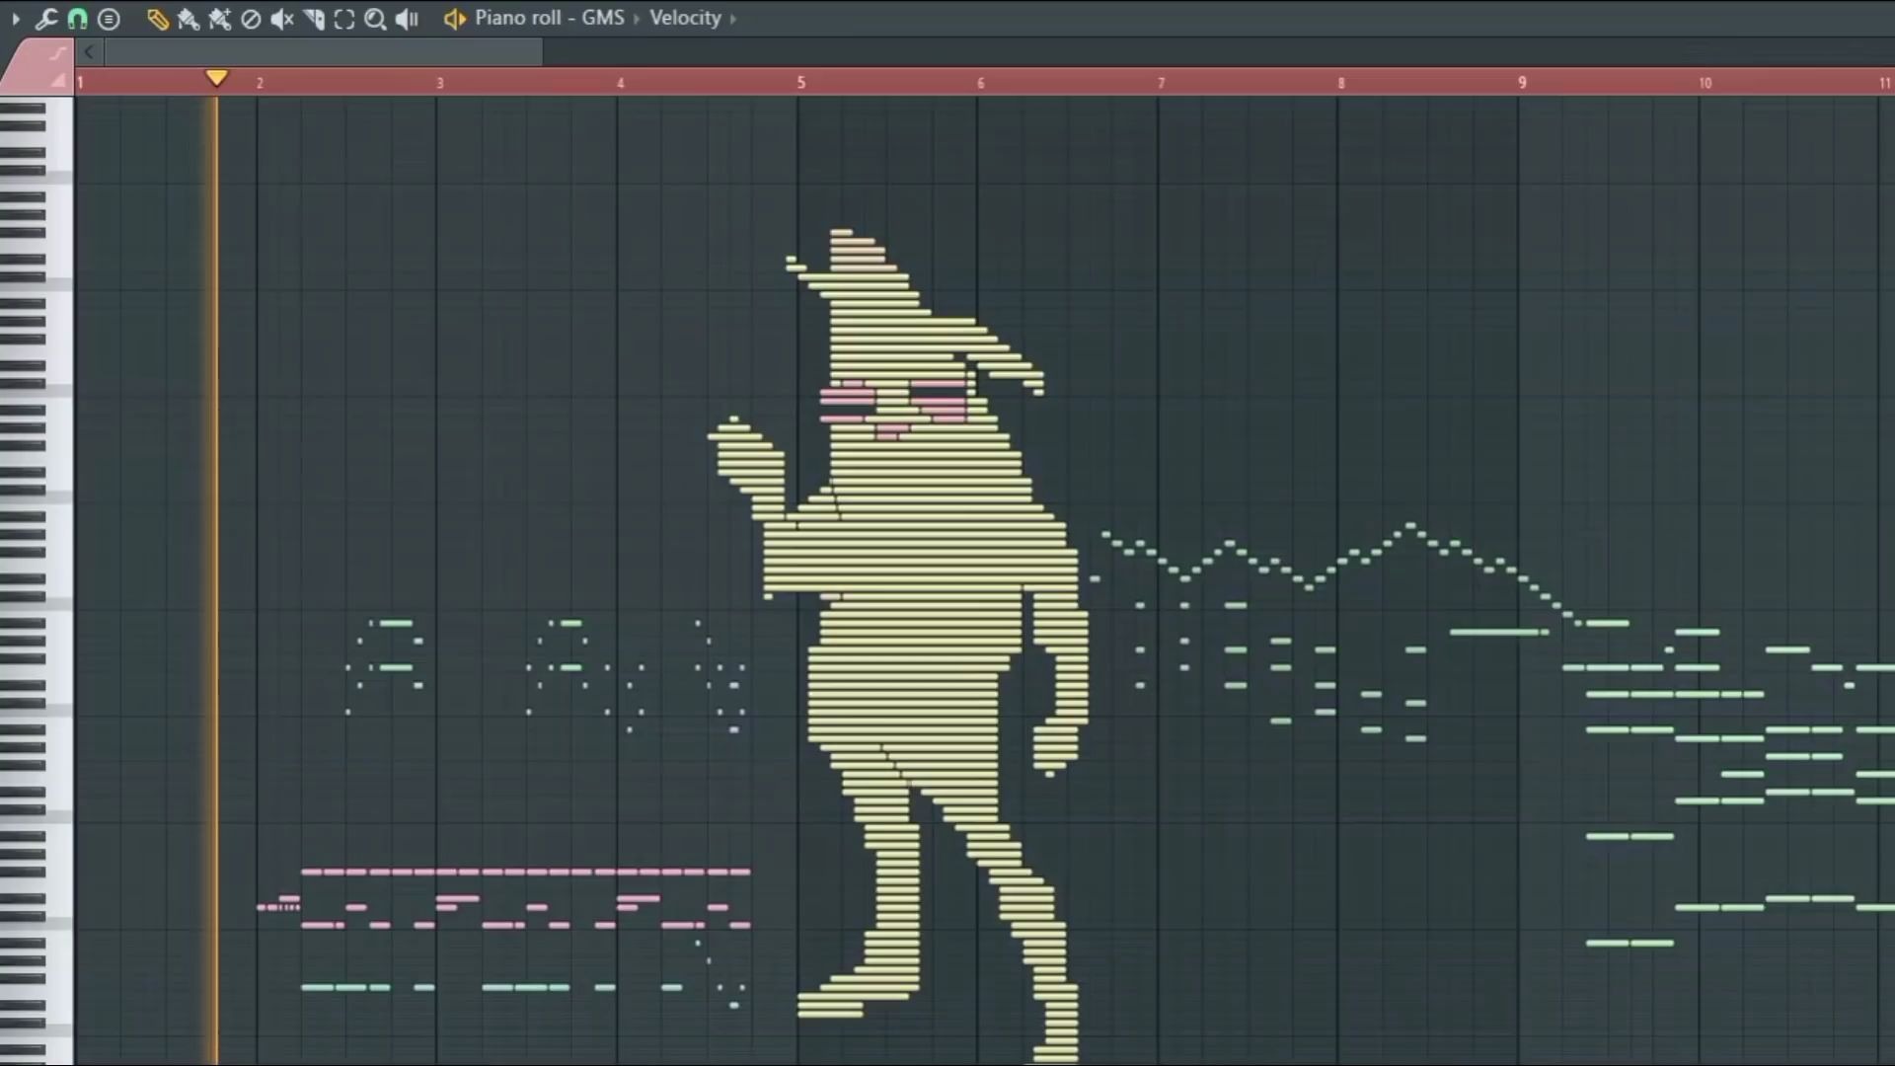Click the long pink note row spanning bars 2 to 4
This screenshot has width=1895, height=1066.
(526, 872)
